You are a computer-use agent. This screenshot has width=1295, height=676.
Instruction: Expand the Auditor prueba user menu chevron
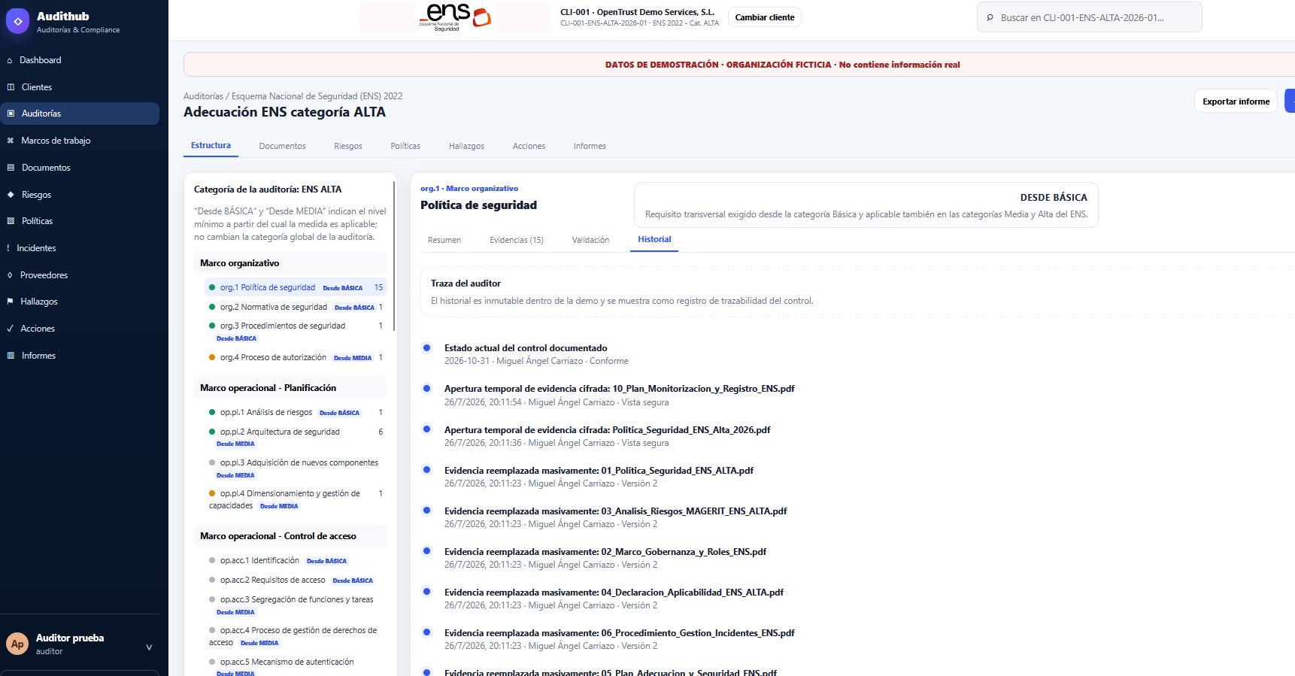(x=149, y=647)
